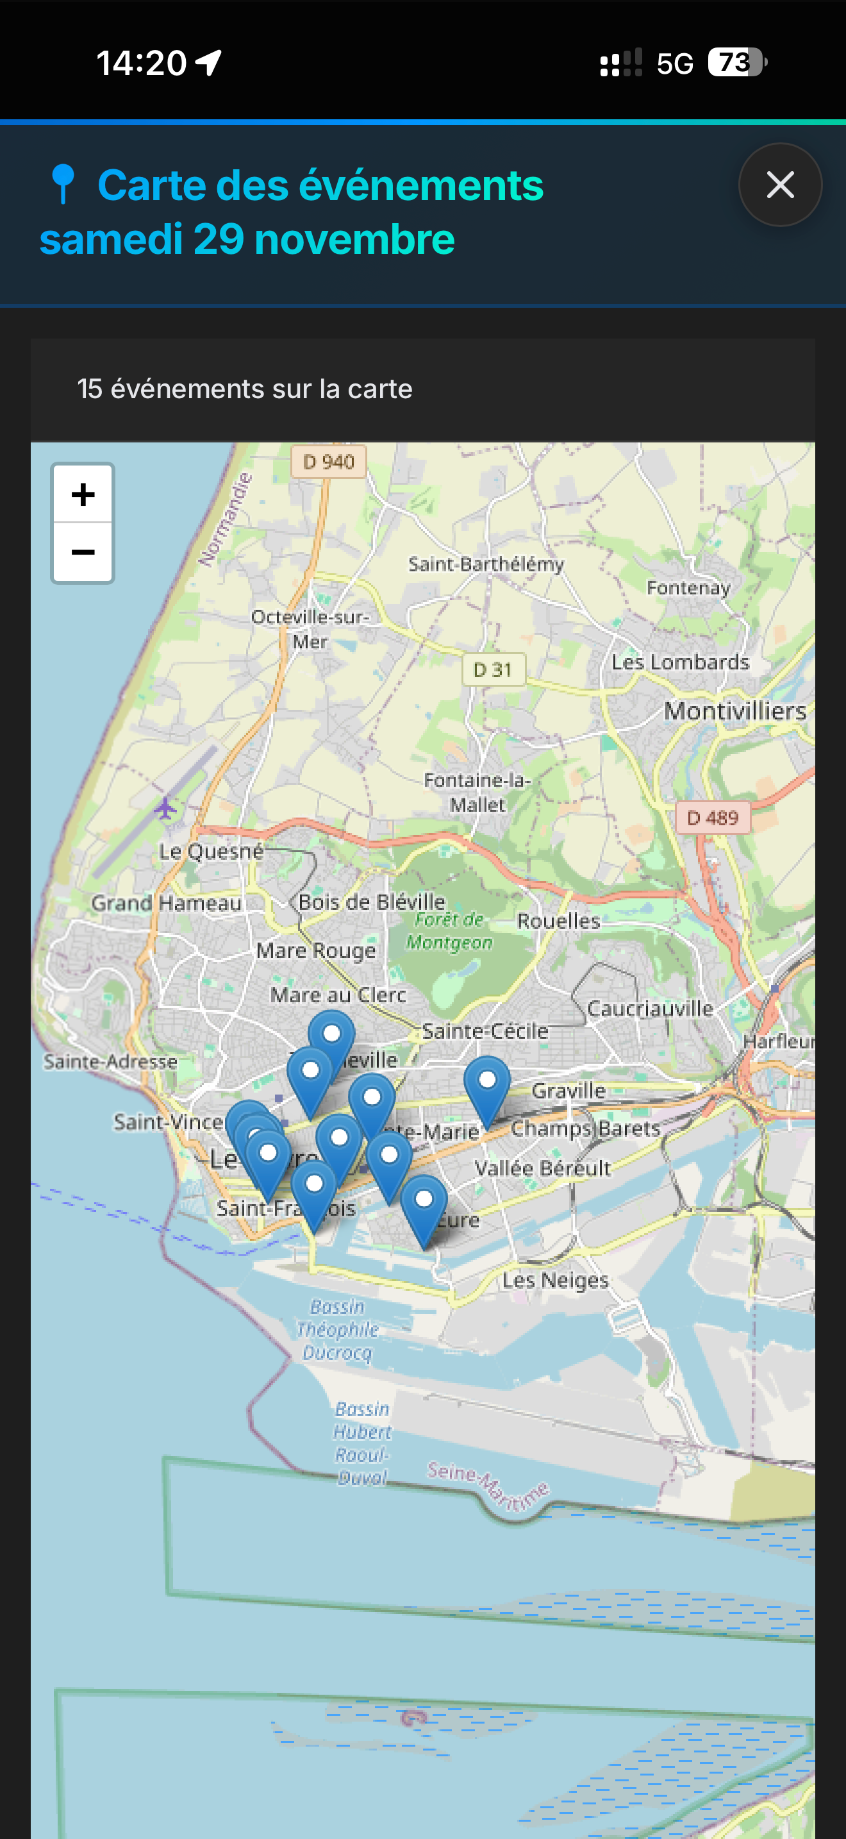This screenshot has width=846, height=1839.
Task: Close the events map with X button
Action: [x=779, y=185]
